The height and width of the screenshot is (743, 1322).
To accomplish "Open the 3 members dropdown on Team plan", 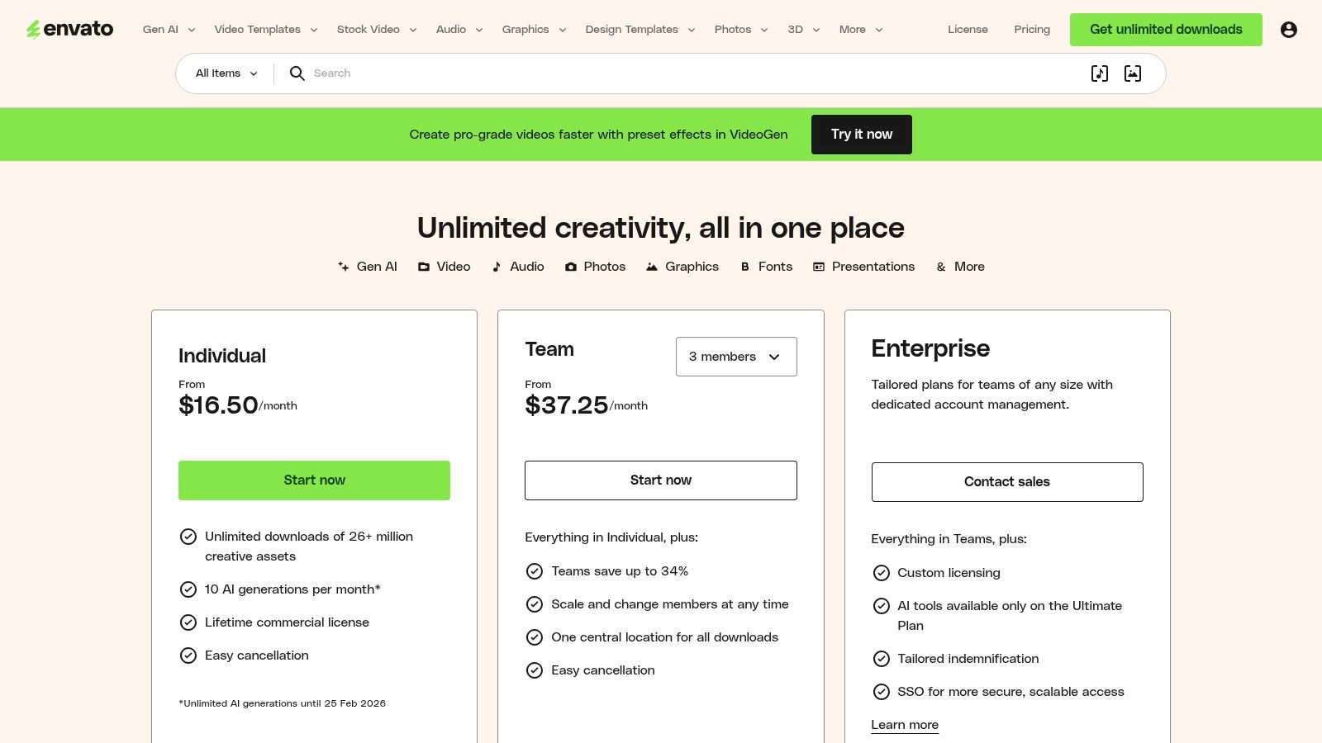I will [735, 357].
